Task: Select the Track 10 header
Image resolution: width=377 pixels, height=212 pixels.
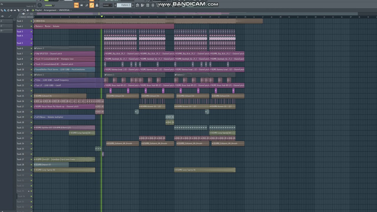Action: coord(24,70)
